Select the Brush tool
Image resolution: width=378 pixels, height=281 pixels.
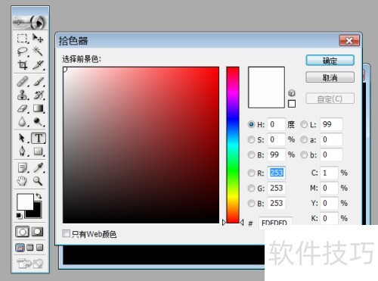click(38, 82)
